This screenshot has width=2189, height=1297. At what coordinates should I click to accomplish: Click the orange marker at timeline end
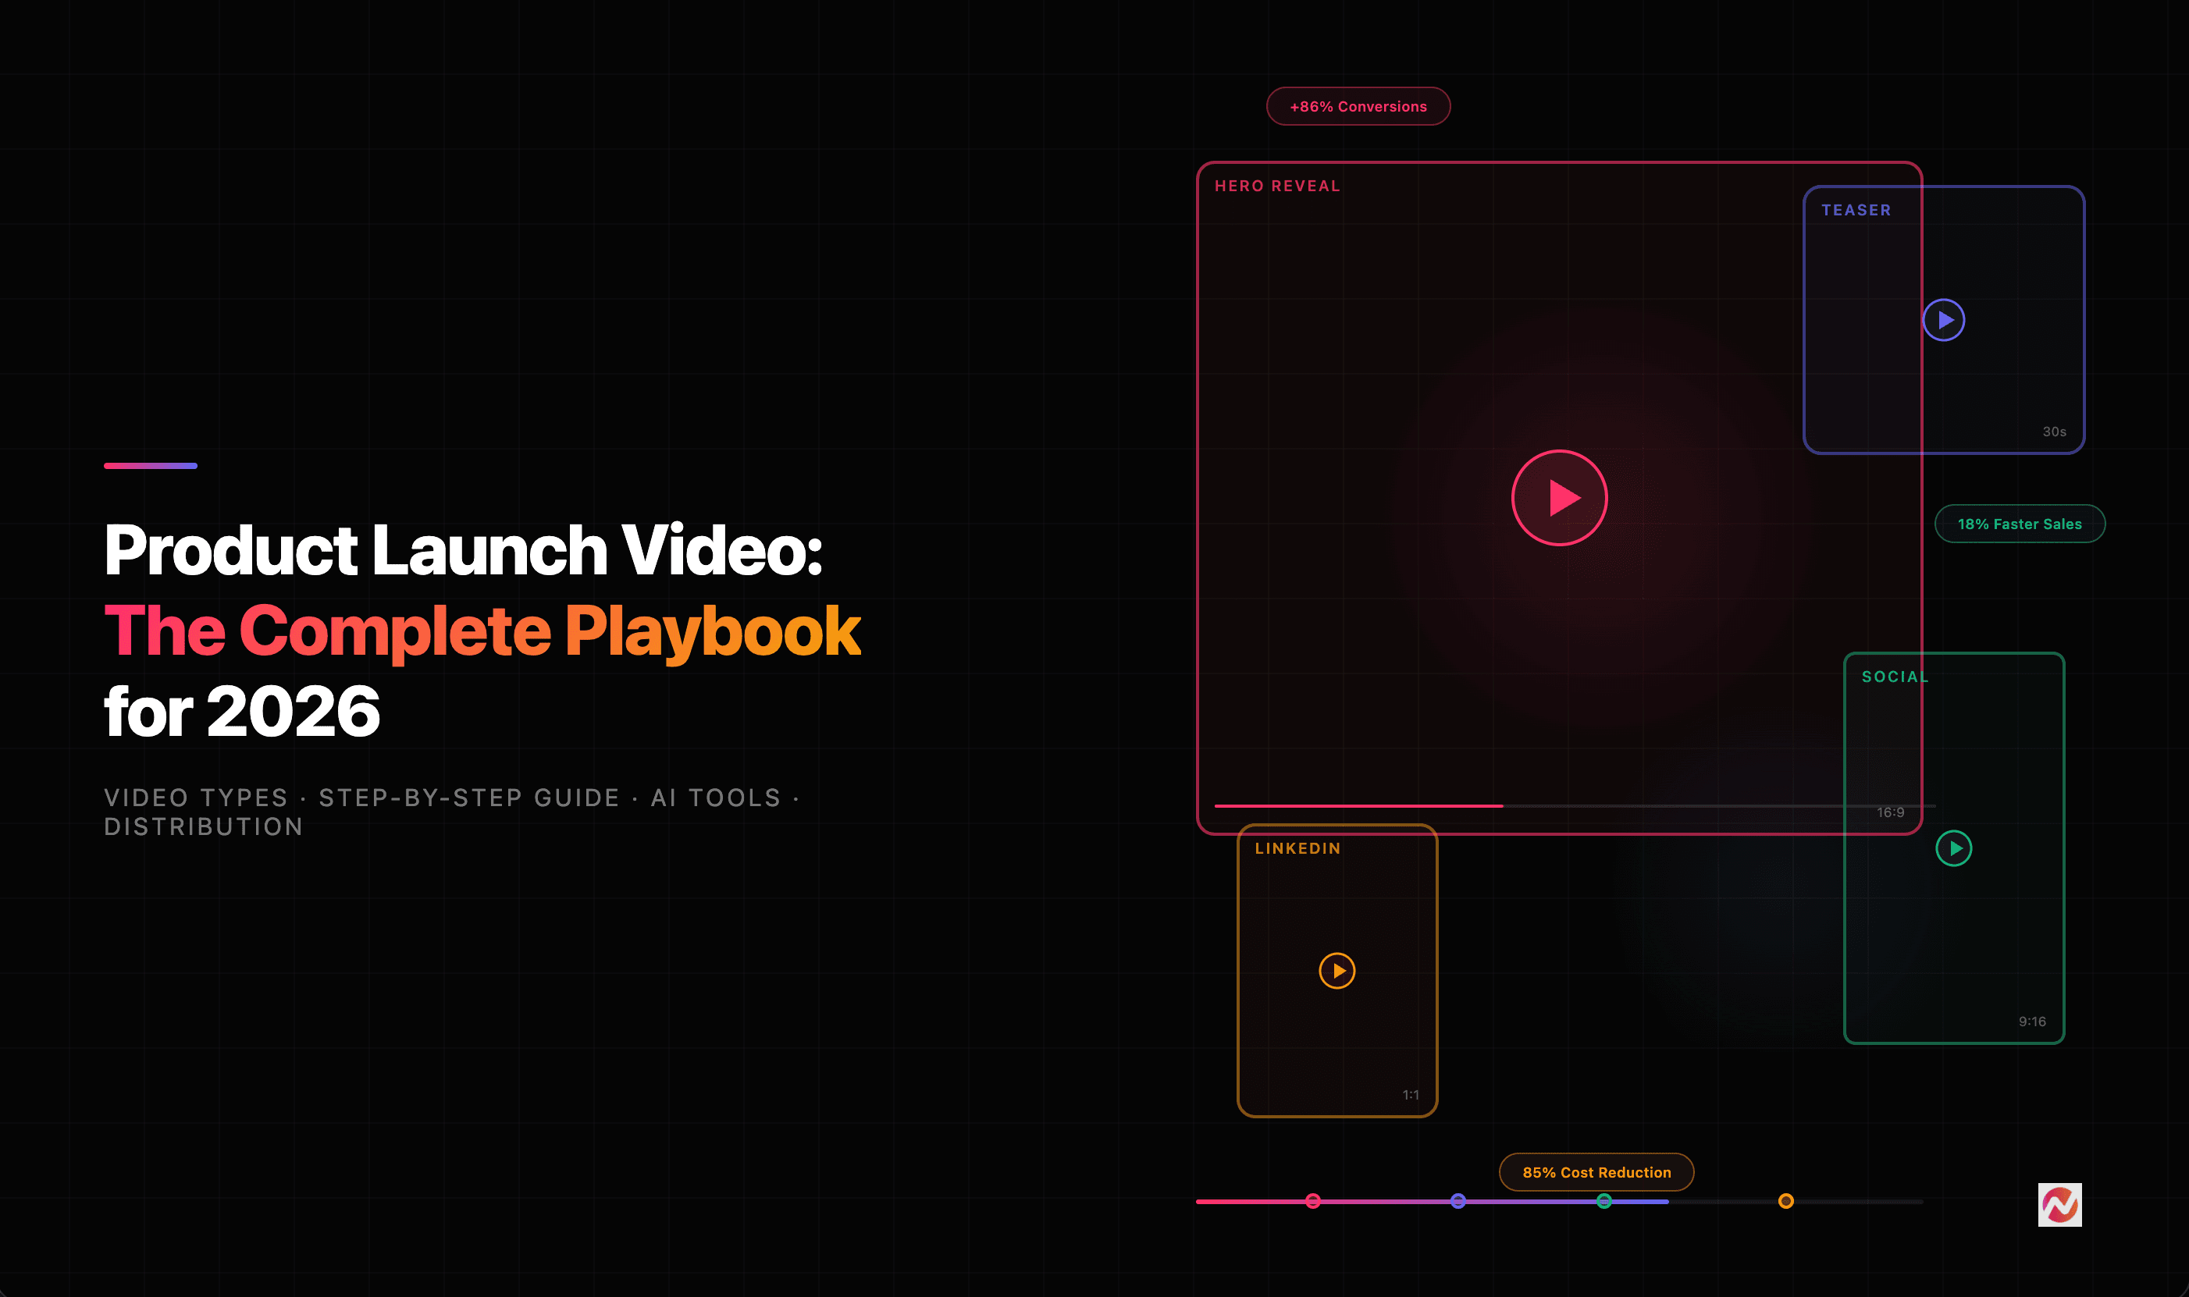(1787, 1201)
